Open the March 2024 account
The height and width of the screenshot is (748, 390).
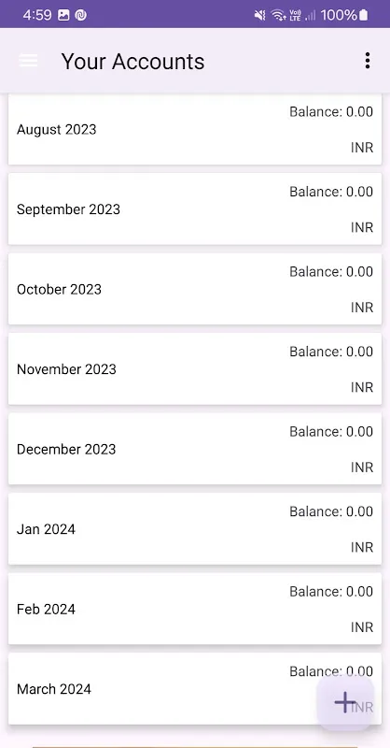(x=195, y=688)
